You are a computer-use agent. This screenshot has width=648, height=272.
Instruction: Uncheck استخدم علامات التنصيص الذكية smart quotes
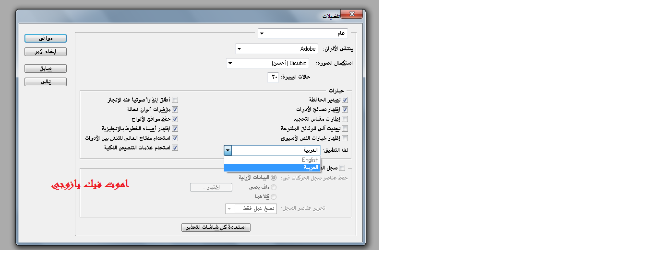175,148
